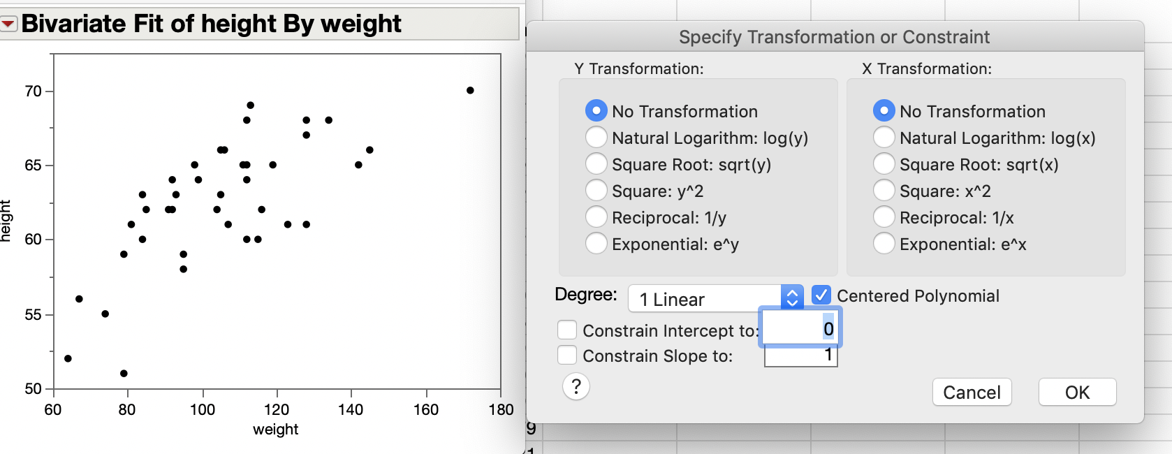Open the Degree dropdown showing 1 Linear
This screenshot has width=1172, height=454.
[x=715, y=299]
